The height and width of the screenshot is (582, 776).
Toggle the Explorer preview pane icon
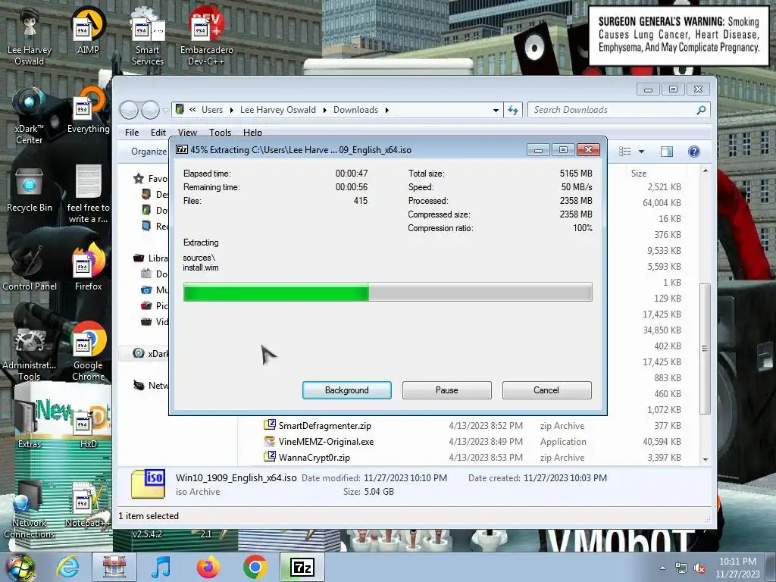[x=667, y=152]
